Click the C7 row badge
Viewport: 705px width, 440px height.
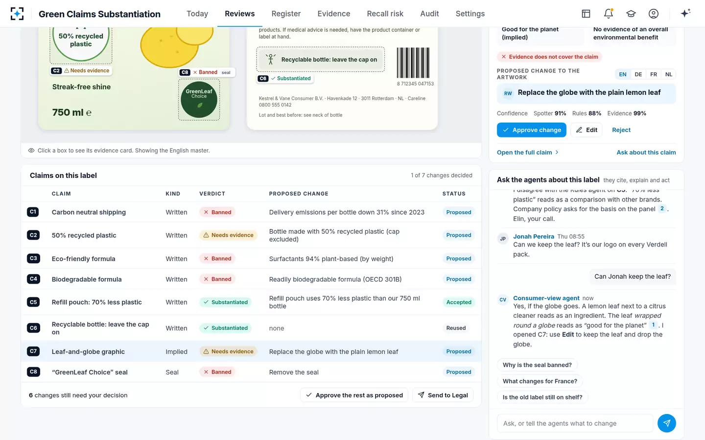click(33, 352)
